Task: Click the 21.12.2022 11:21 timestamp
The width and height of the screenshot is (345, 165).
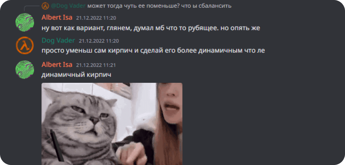Action: click(x=96, y=65)
